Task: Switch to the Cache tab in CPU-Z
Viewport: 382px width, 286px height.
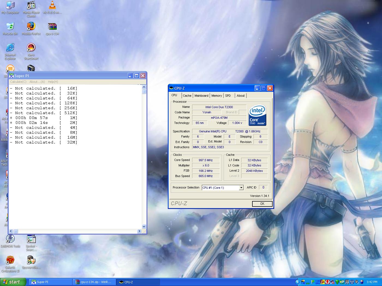Action: coord(187,96)
